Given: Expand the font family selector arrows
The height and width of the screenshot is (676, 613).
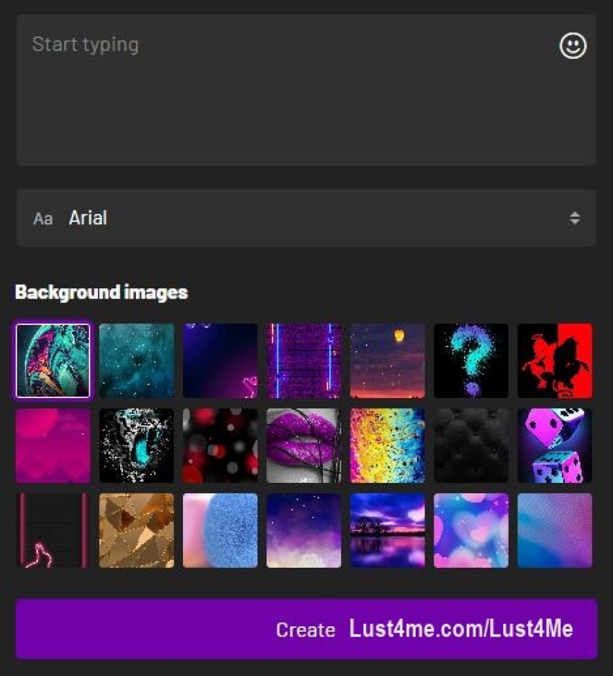Looking at the screenshot, I should [x=575, y=219].
